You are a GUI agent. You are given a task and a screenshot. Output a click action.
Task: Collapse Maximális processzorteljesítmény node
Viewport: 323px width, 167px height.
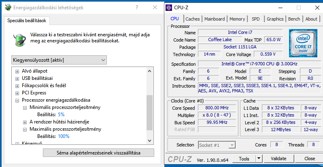click(25, 129)
